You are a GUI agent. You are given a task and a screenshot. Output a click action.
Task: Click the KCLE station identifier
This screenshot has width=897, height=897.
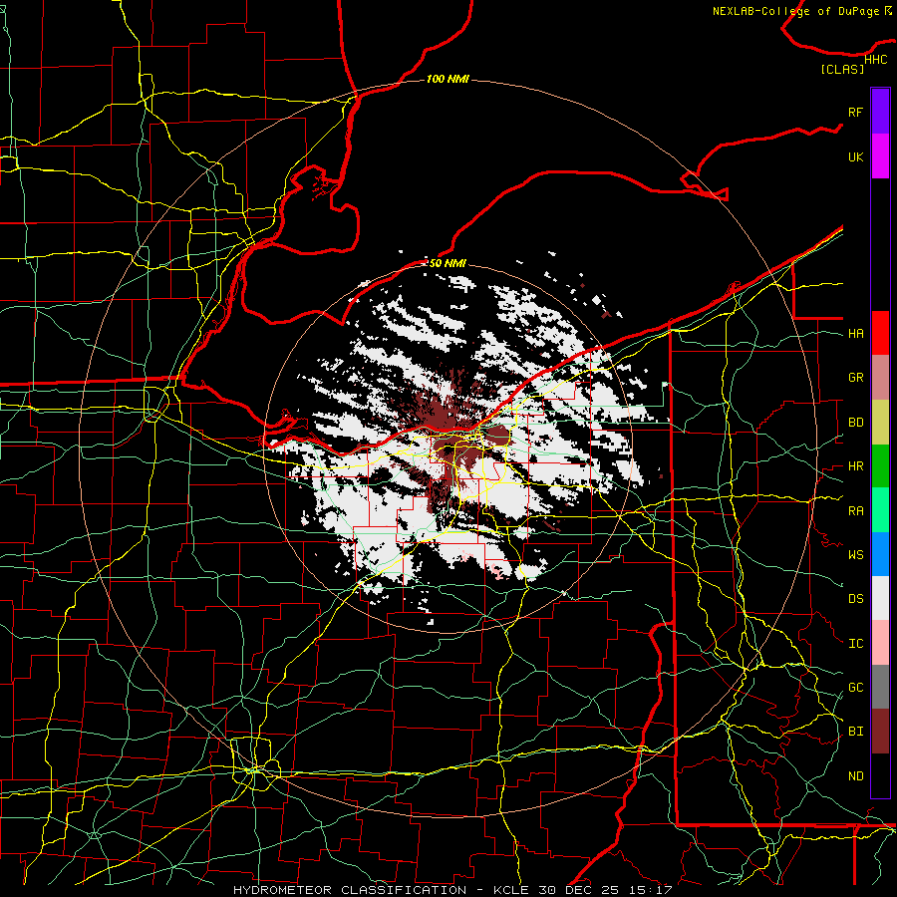tap(511, 890)
